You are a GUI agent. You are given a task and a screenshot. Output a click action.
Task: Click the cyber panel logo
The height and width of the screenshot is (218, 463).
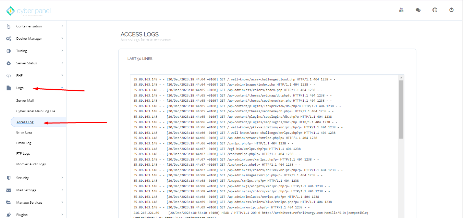[x=28, y=10]
